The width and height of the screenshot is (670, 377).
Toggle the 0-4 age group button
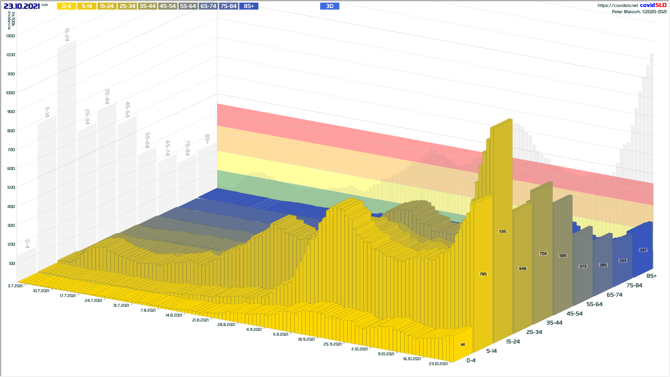[66, 6]
